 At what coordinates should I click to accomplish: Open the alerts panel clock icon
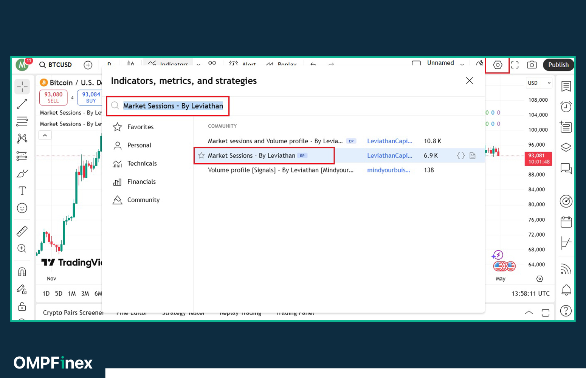pyautogui.click(x=566, y=107)
